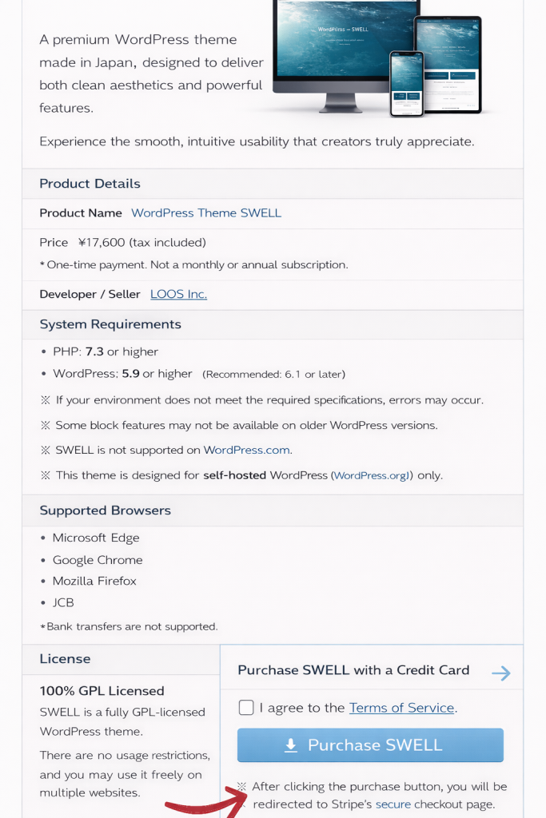
Task: Visit the LOOS Inc. seller page
Action: (178, 294)
